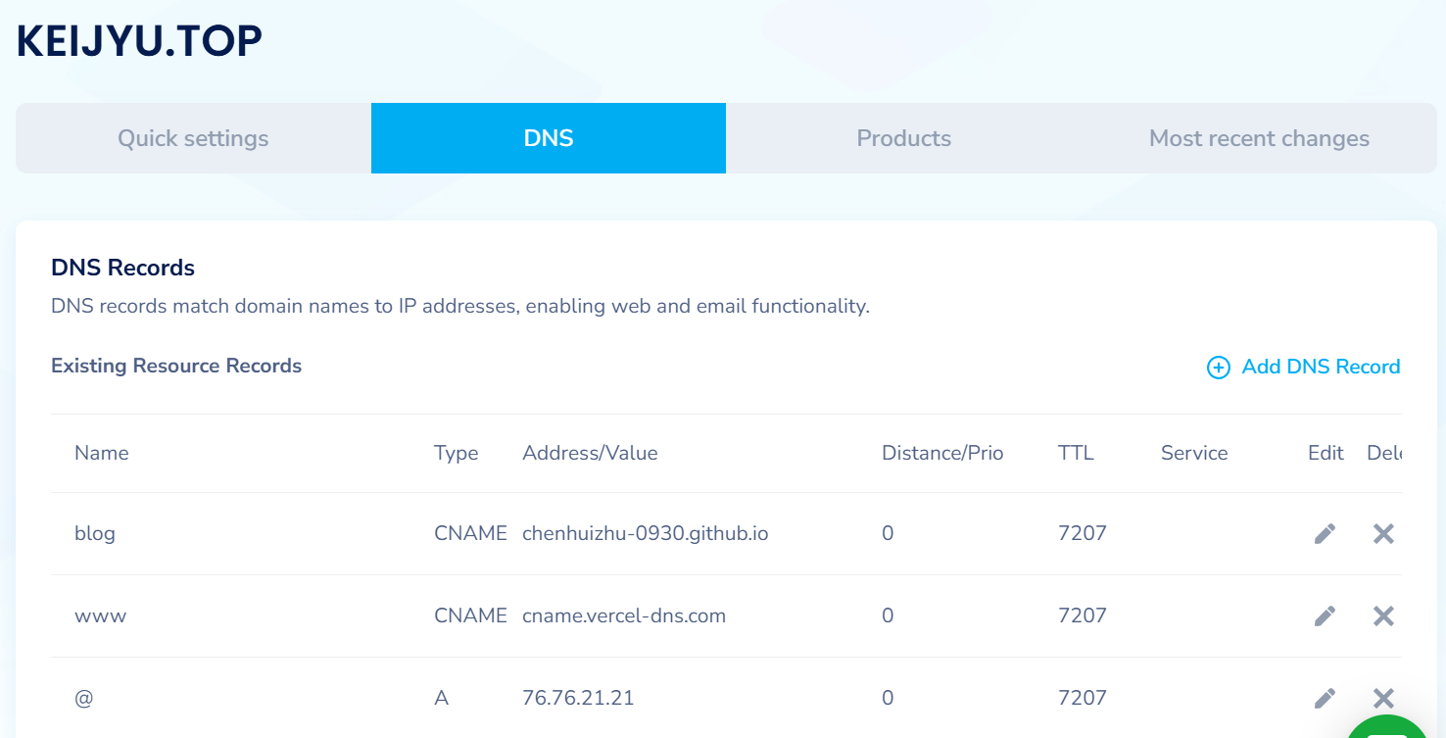Click the TTL 7207 in @ row
This screenshot has height=738, width=1446.
(1083, 698)
